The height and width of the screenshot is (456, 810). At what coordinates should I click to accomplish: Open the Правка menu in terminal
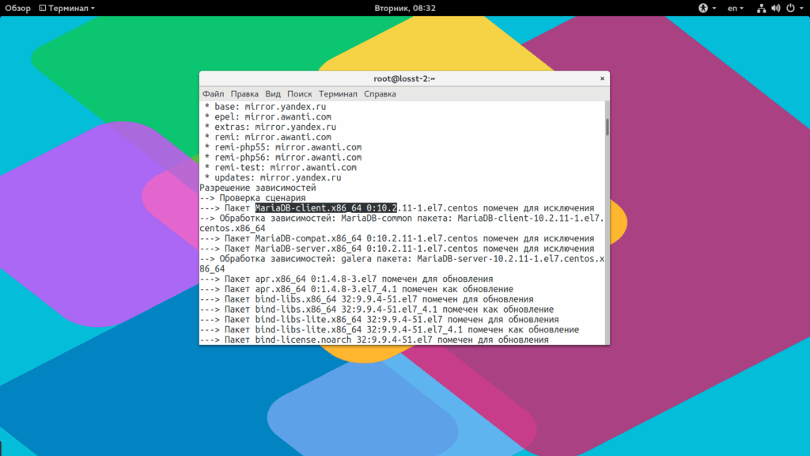pyautogui.click(x=244, y=94)
